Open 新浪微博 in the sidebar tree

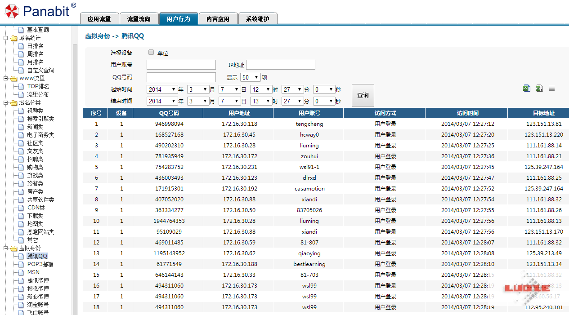[x=38, y=297]
